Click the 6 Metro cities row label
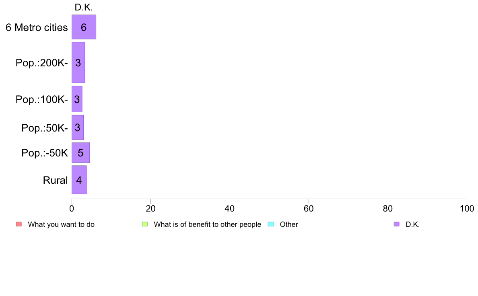The image size is (478, 296). tap(37, 27)
